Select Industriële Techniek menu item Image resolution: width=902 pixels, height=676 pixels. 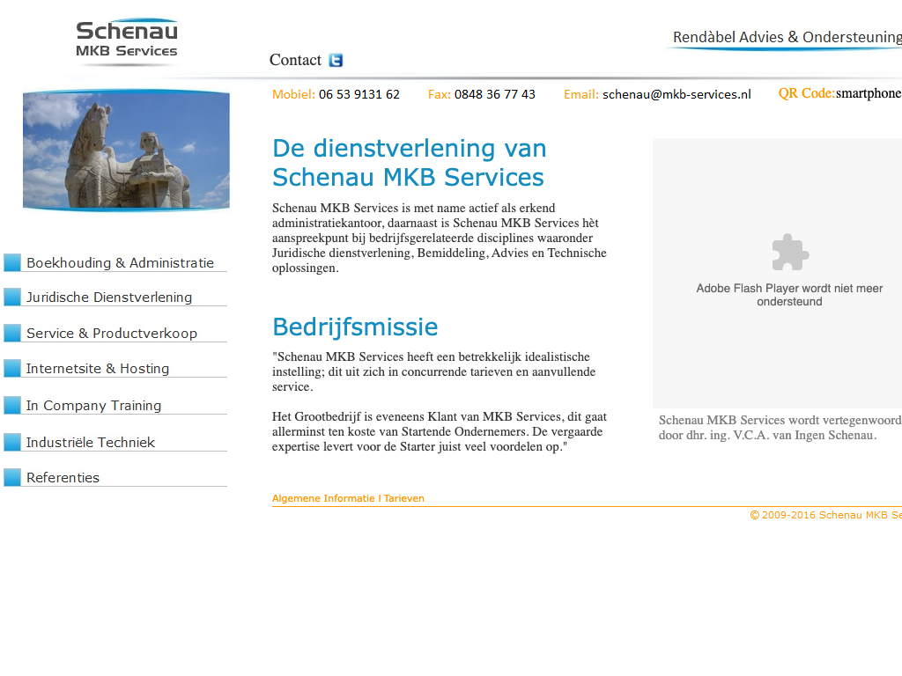tap(91, 442)
